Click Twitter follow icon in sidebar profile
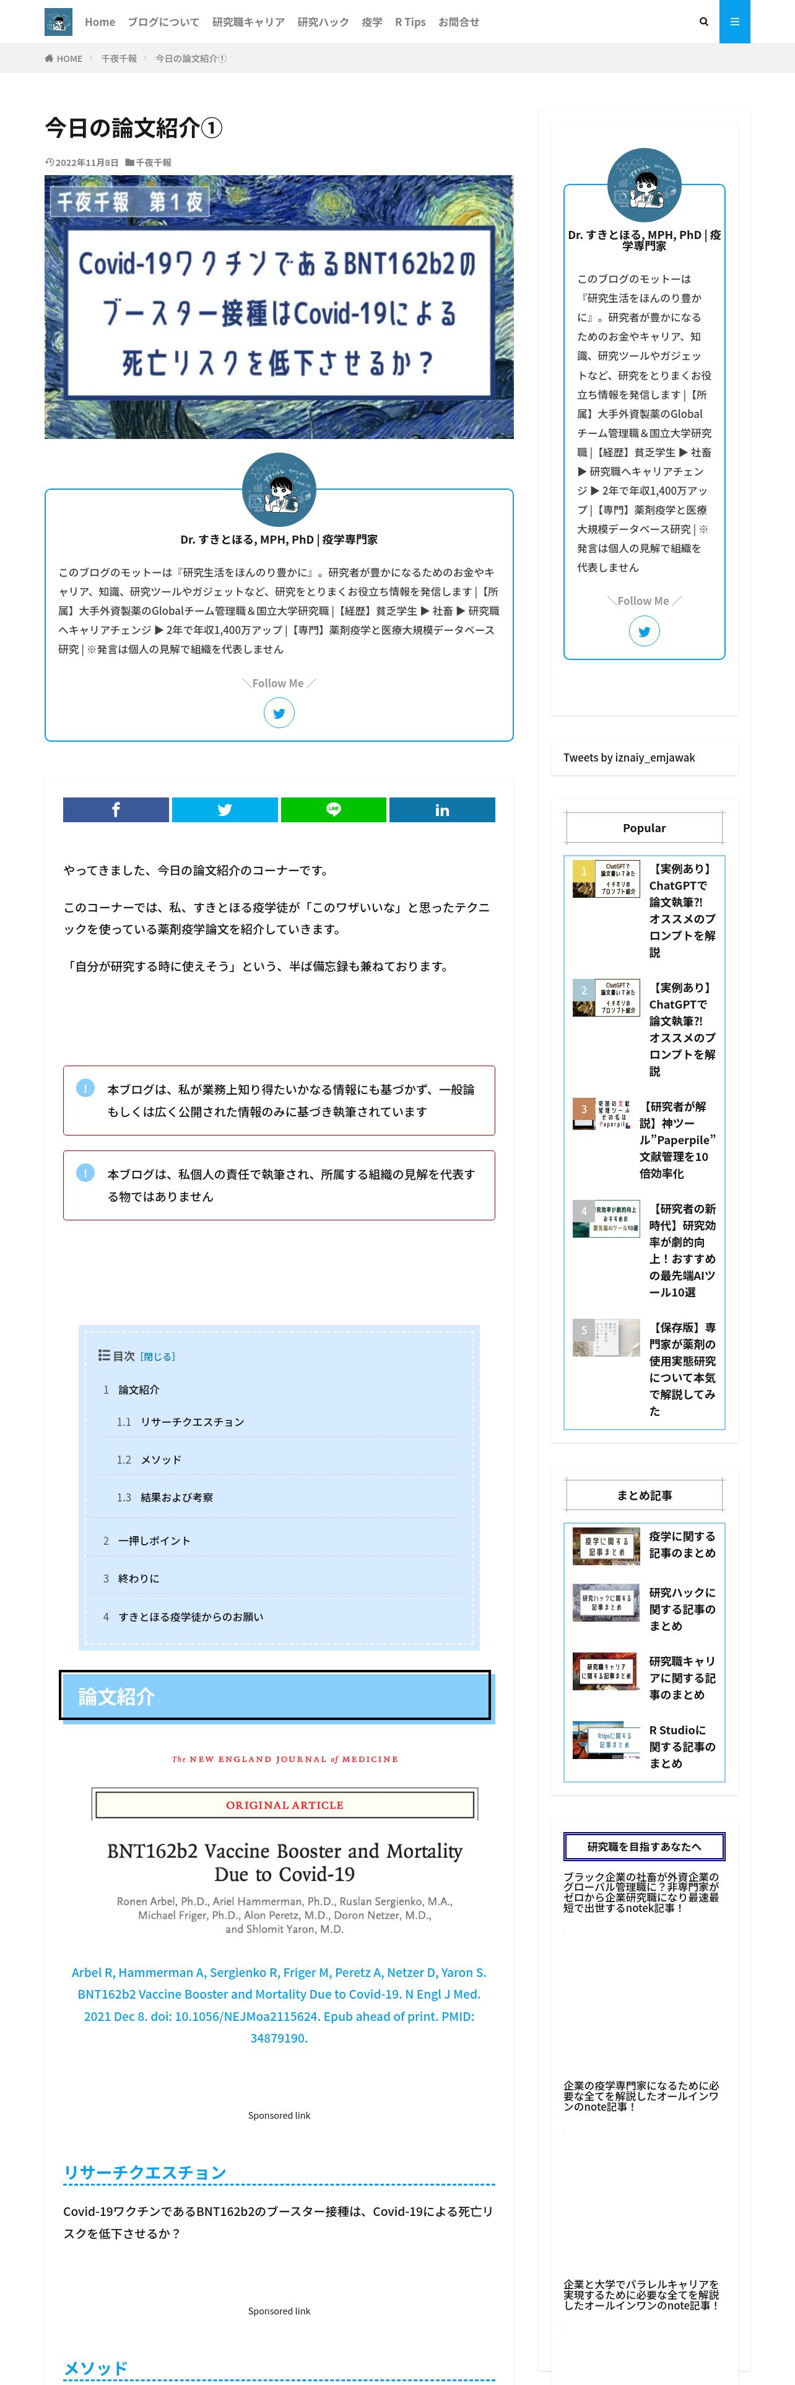Image resolution: width=795 pixels, height=2385 pixels. point(644,632)
